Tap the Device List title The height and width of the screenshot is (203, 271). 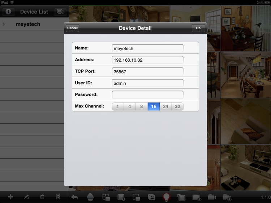point(34,12)
